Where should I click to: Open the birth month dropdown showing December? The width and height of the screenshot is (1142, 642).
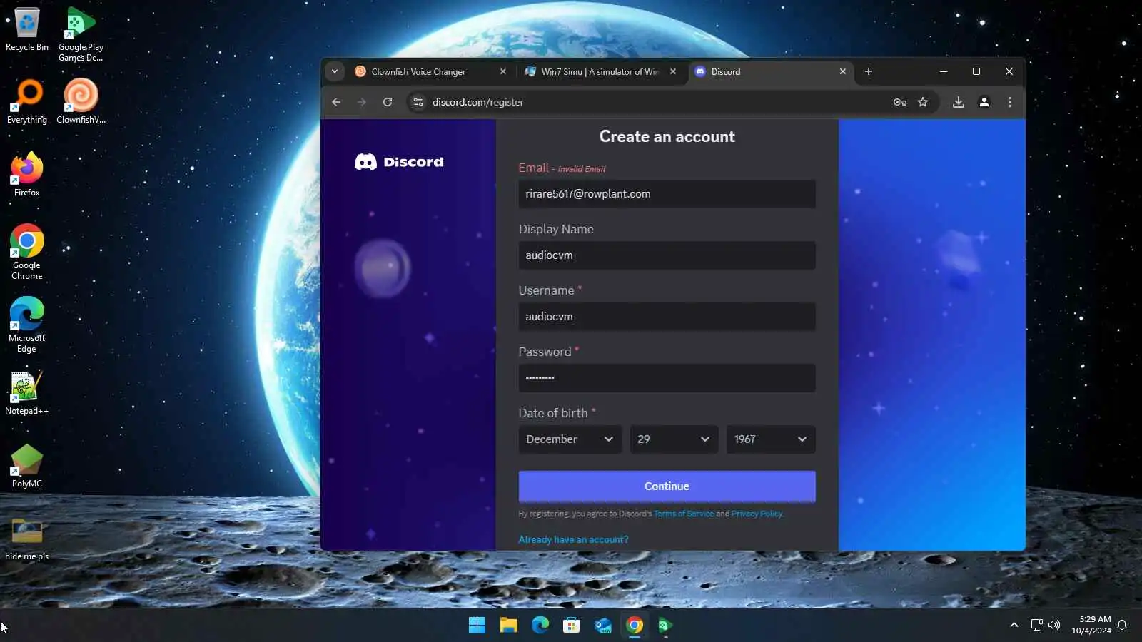click(570, 439)
